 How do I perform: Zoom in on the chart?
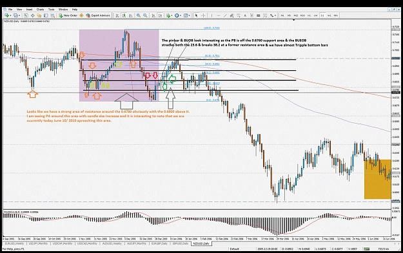click(x=139, y=15)
